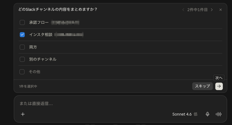232x125 pixels.
Task: Select the 承認フロー option label
Action: (x=39, y=22)
